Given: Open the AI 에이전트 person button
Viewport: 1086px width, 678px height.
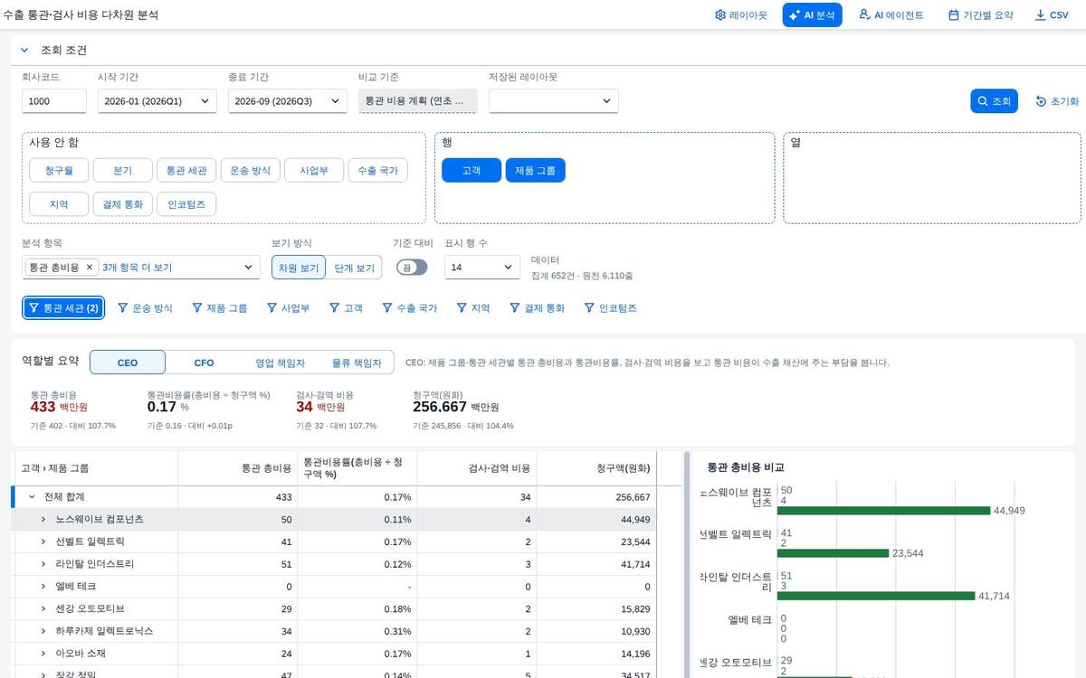Looking at the screenshot, I should click(x=891, y=15).
